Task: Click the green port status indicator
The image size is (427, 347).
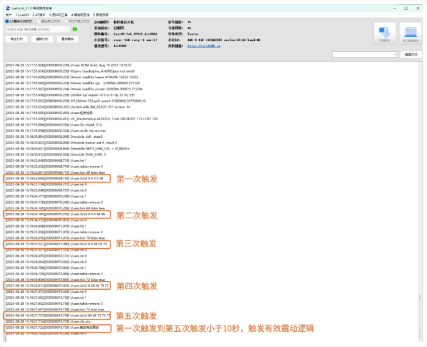Action: tap(75, 29)
